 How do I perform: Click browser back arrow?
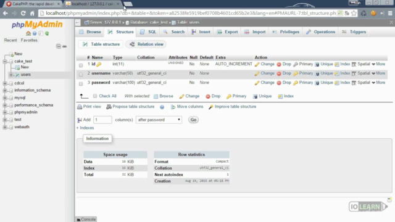click(x=6, y=13)
